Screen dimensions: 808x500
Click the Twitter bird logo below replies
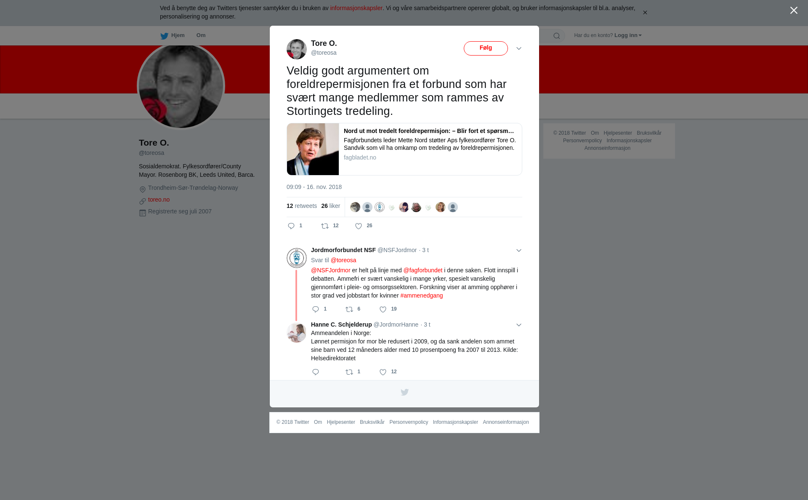click(404, 392)
